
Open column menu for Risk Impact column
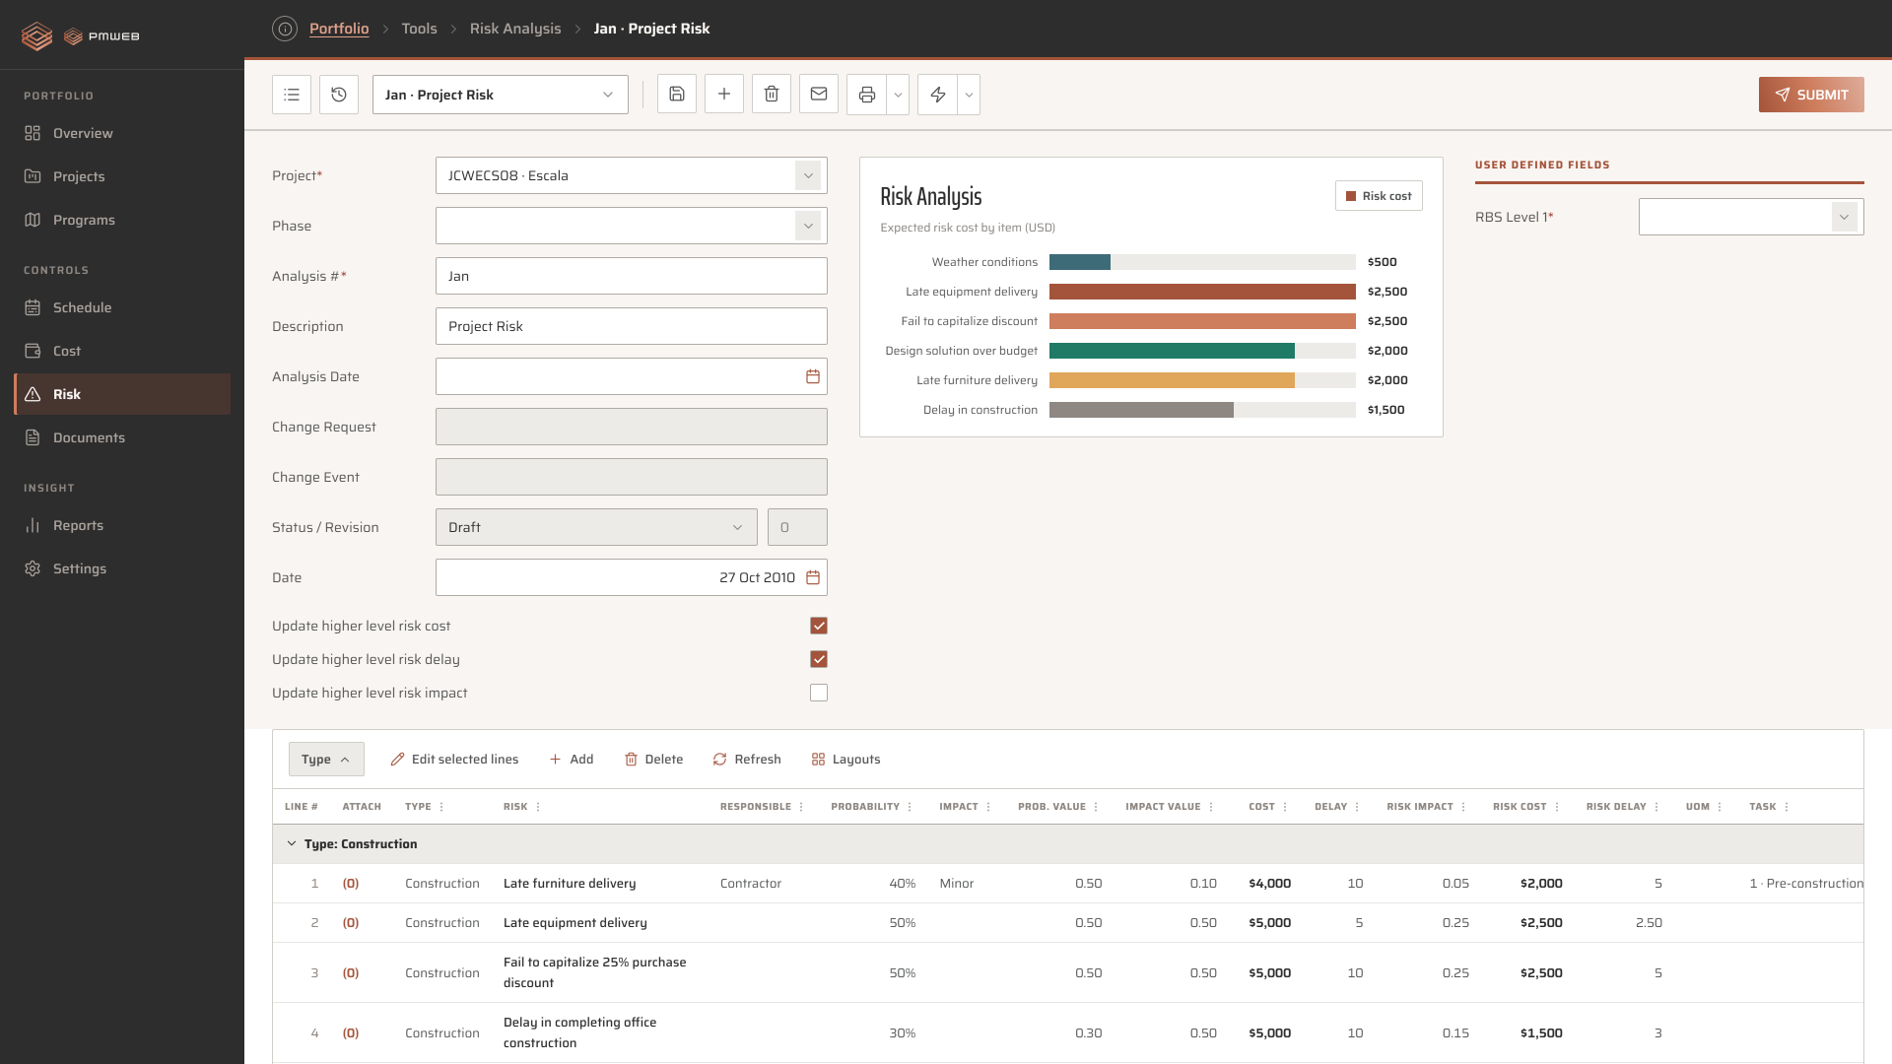click(1463, 807)
